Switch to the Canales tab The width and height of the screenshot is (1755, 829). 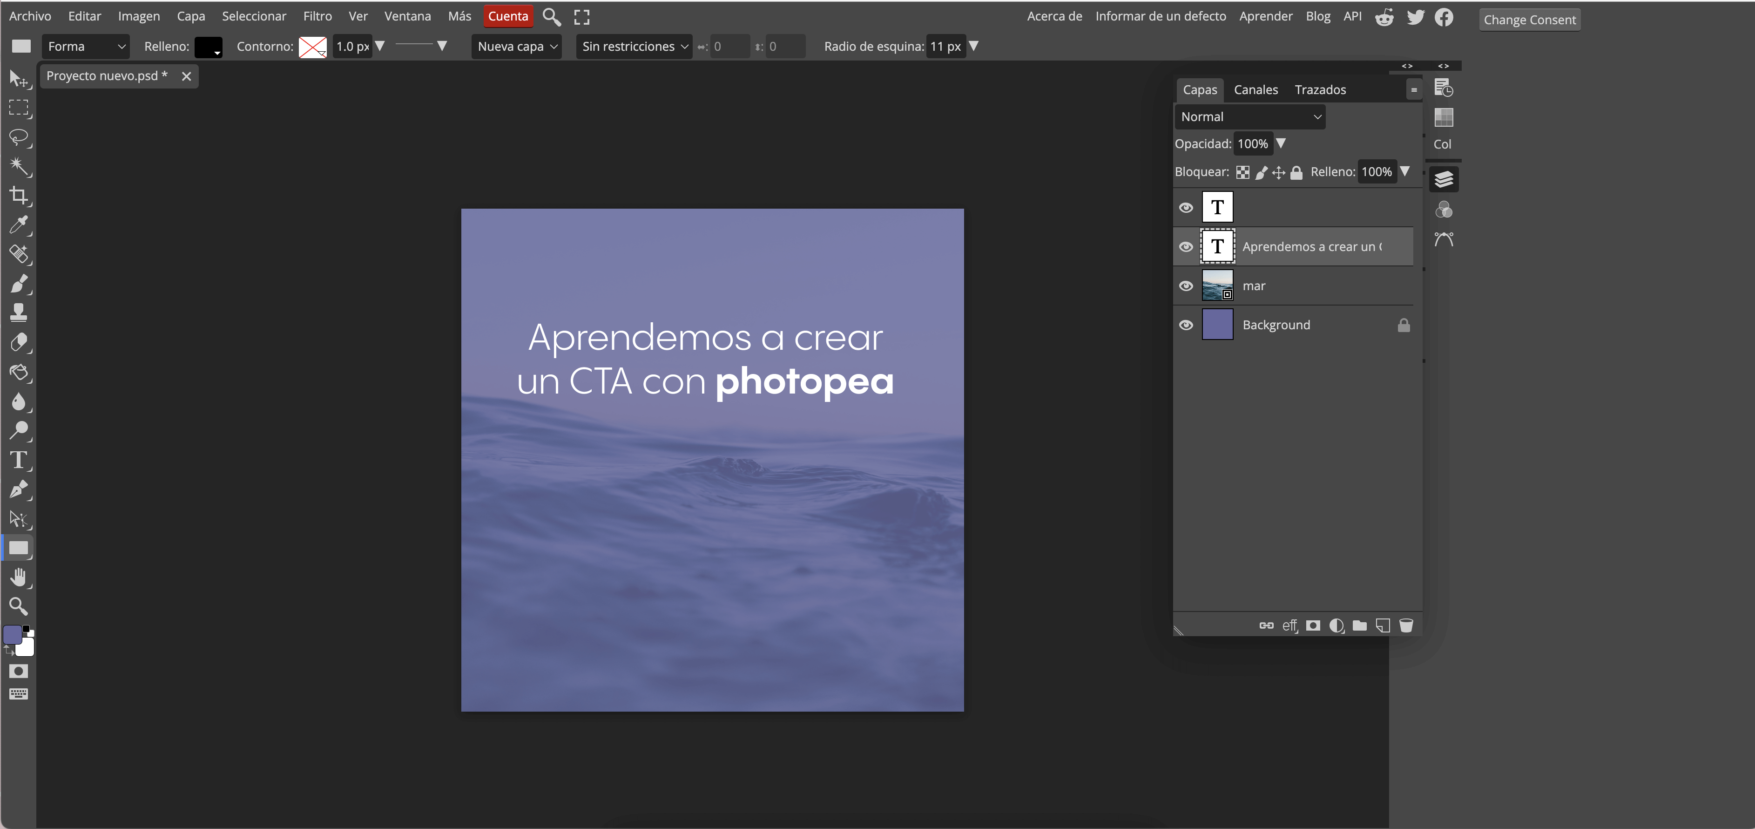pos(1255,89)
